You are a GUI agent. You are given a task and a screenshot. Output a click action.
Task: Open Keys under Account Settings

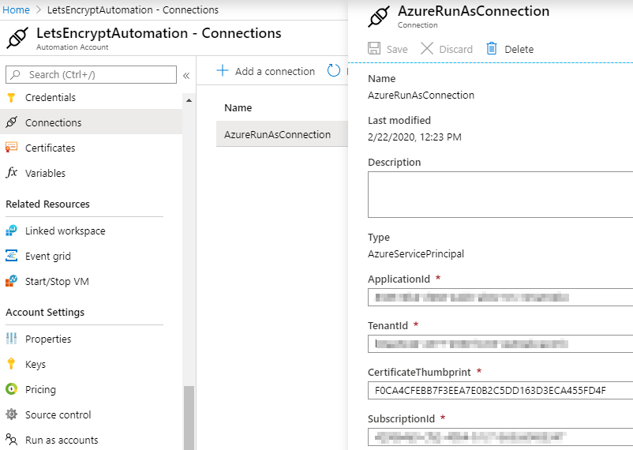(35, 364)
